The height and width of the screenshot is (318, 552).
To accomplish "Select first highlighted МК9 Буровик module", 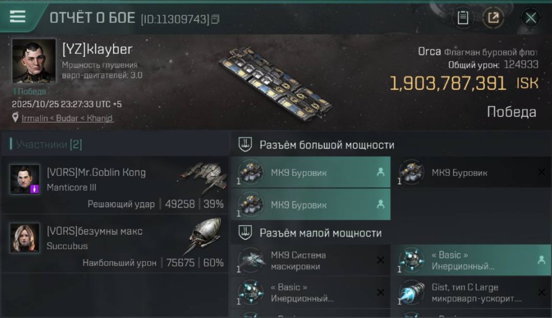I will [x=310, y=172].
